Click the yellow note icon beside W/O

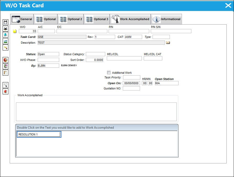coord(15,31)
